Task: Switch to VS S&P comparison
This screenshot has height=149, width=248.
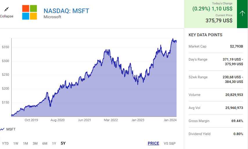Action: coord(170,143)
